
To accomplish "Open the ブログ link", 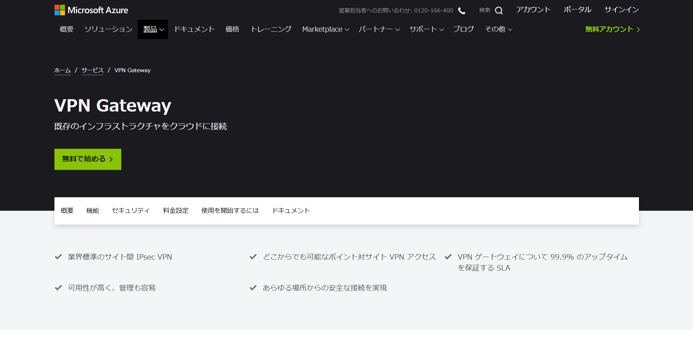I will (x=464, y=29).
